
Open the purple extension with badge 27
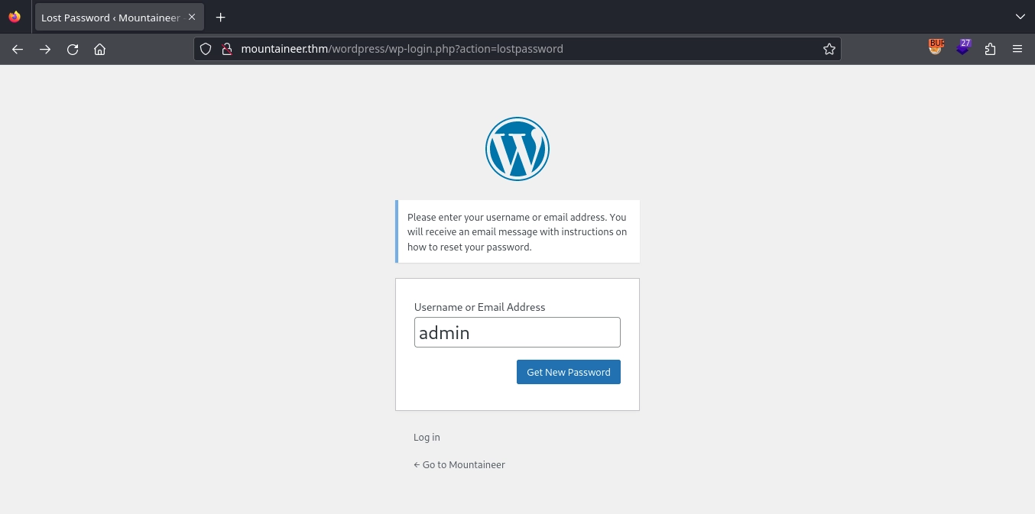[x=963, y=47]
